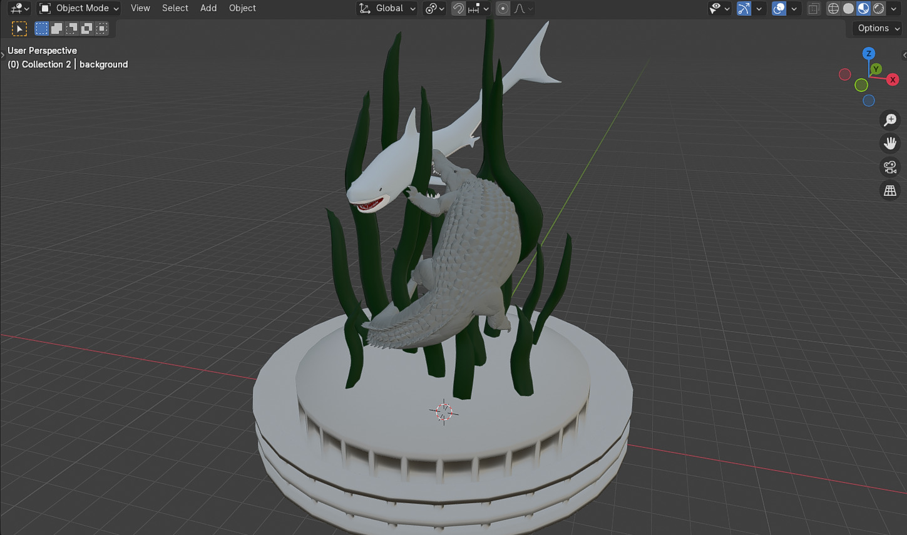
Task: Open snapping options dropdown
Action: click(479, 8)
